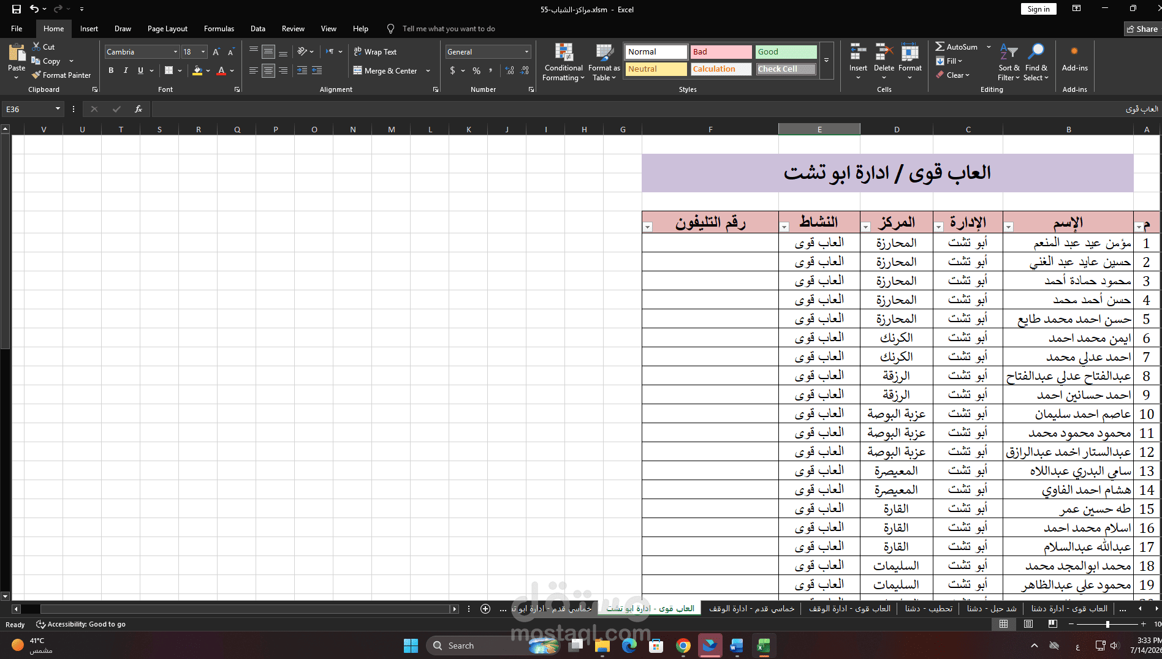This screenshot has height=659, width=1162.
Task: Switch to Page Break Preview icon
Action: click(x=1053, y=624)
